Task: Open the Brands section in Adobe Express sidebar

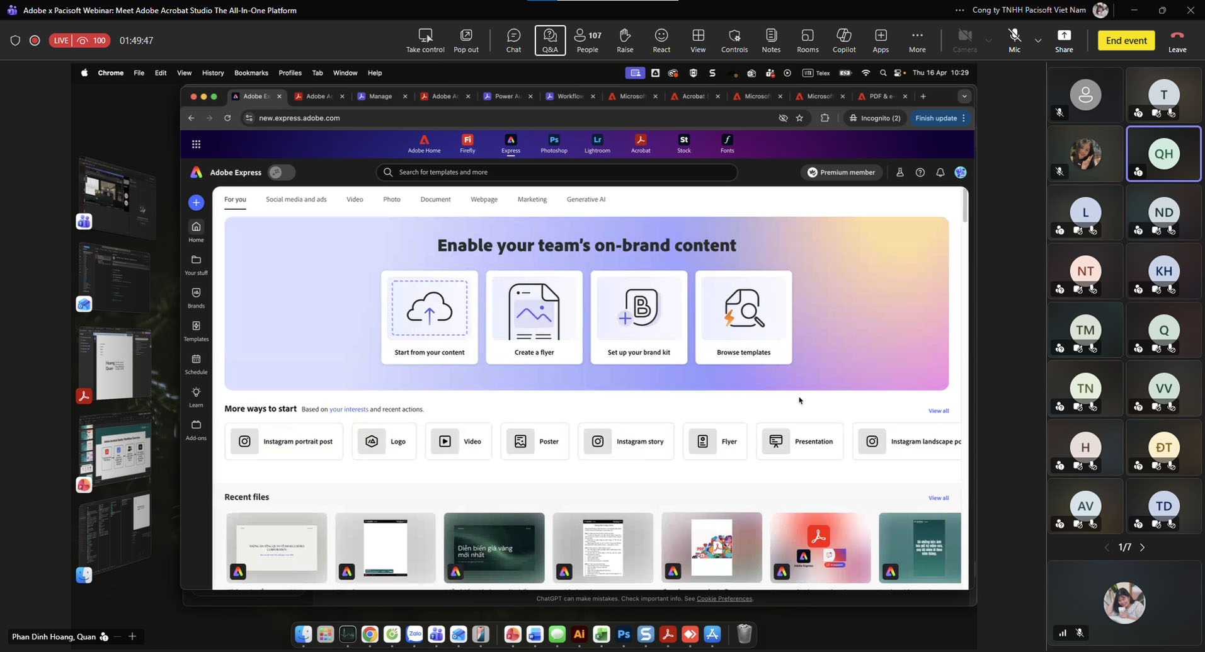Action: pyautogui.click(x=196, y=298)
